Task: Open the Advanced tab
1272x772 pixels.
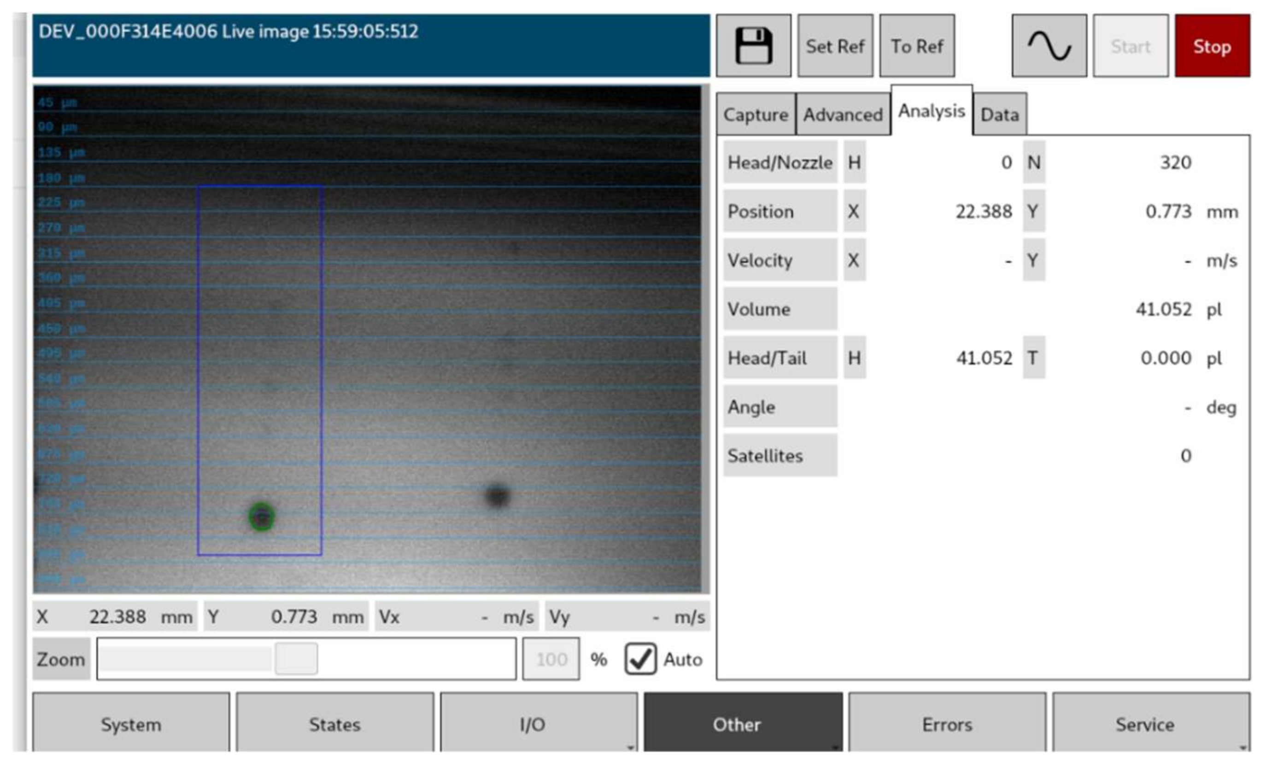Action: (843, 115)
